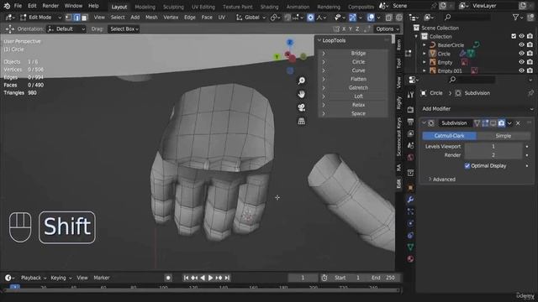Screen dimensions: 538x302
Task: Click the LoopTools Circle button
Action: tap(358, 62)
